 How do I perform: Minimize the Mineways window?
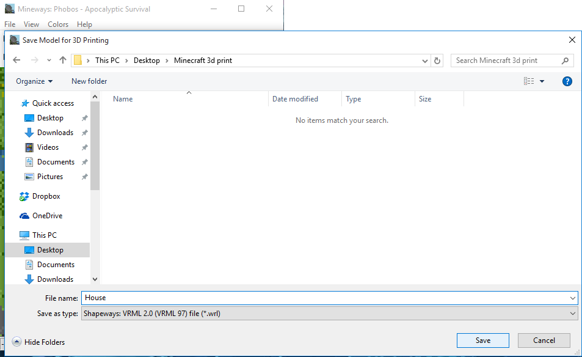[x=214, y=9]
